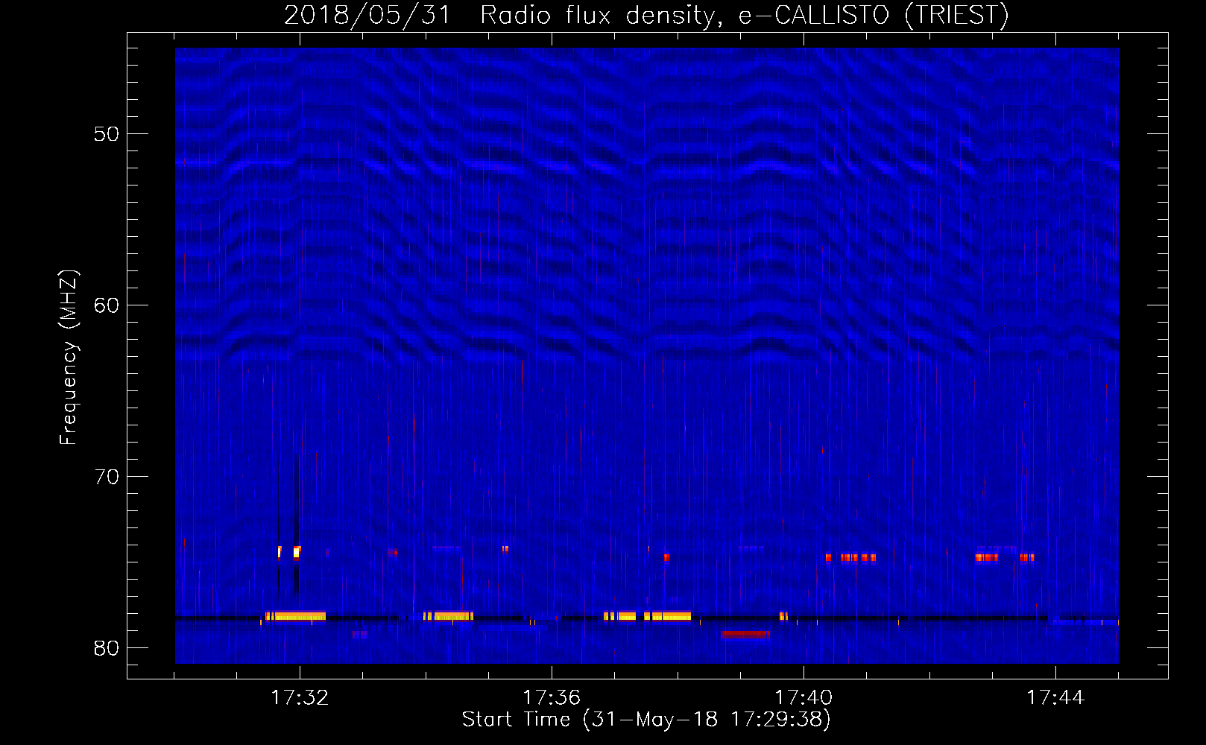Image resolution: width=1206 pixels, height=745 pixels.
Task: Click the 80 MHz frequency tick label
Action: 107,648
